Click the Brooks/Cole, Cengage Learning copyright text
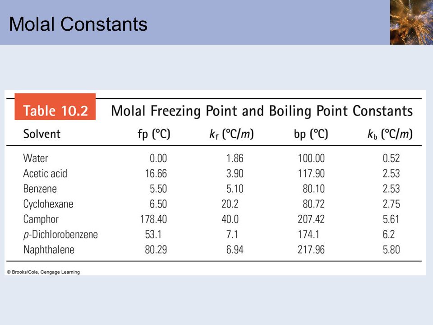This screenshot has width=433, height=325. point(43,272)
